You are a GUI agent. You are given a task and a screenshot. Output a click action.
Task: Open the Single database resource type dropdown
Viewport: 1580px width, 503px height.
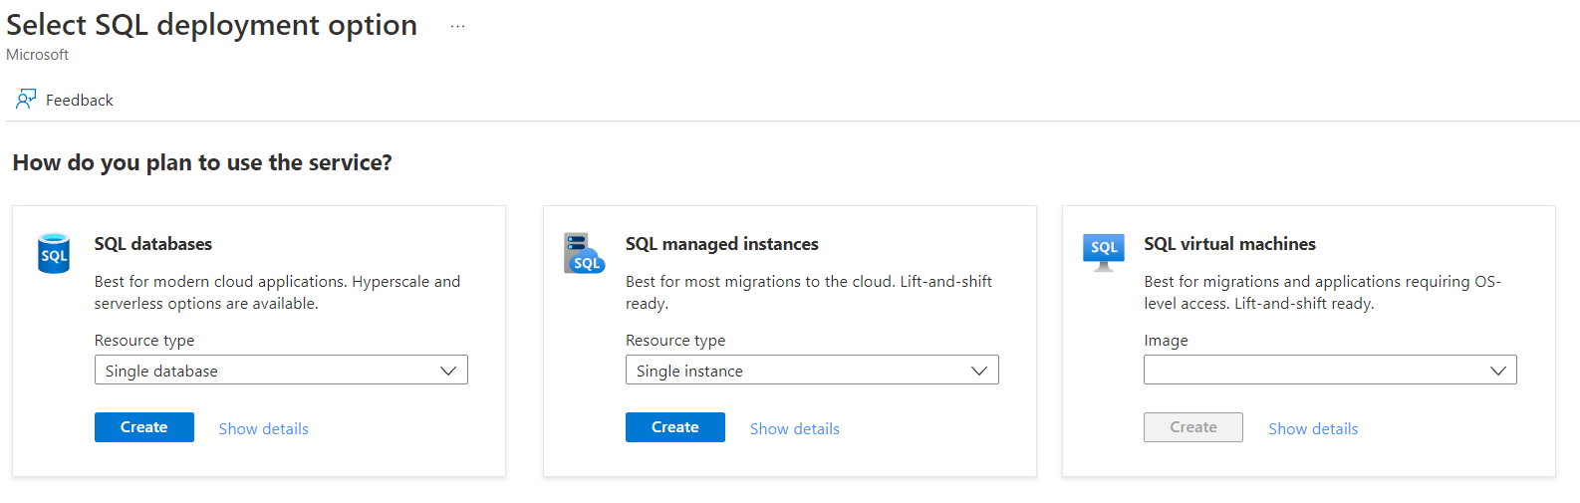coord(281,371)
